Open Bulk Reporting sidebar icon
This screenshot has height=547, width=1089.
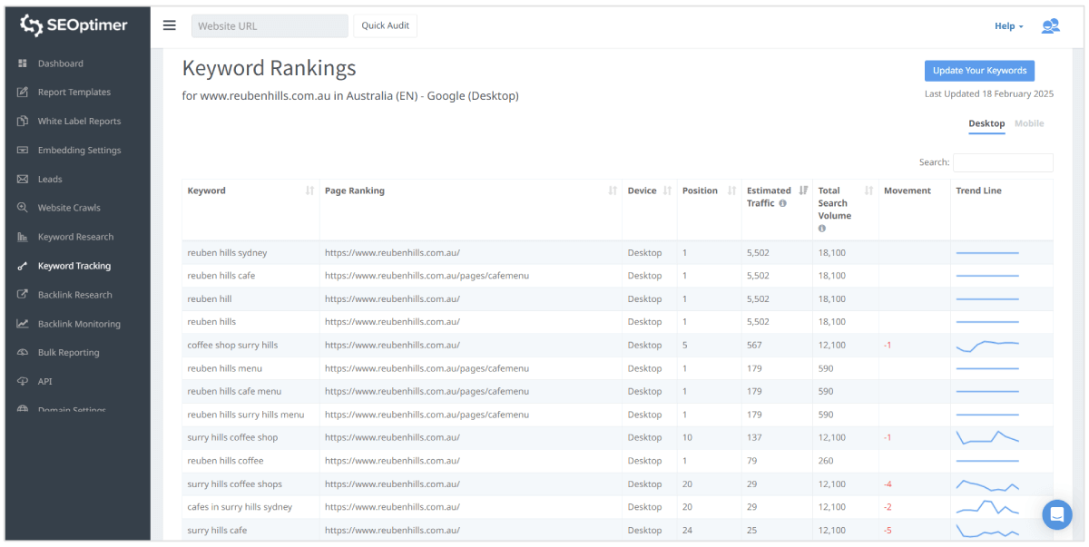[23, 353]
